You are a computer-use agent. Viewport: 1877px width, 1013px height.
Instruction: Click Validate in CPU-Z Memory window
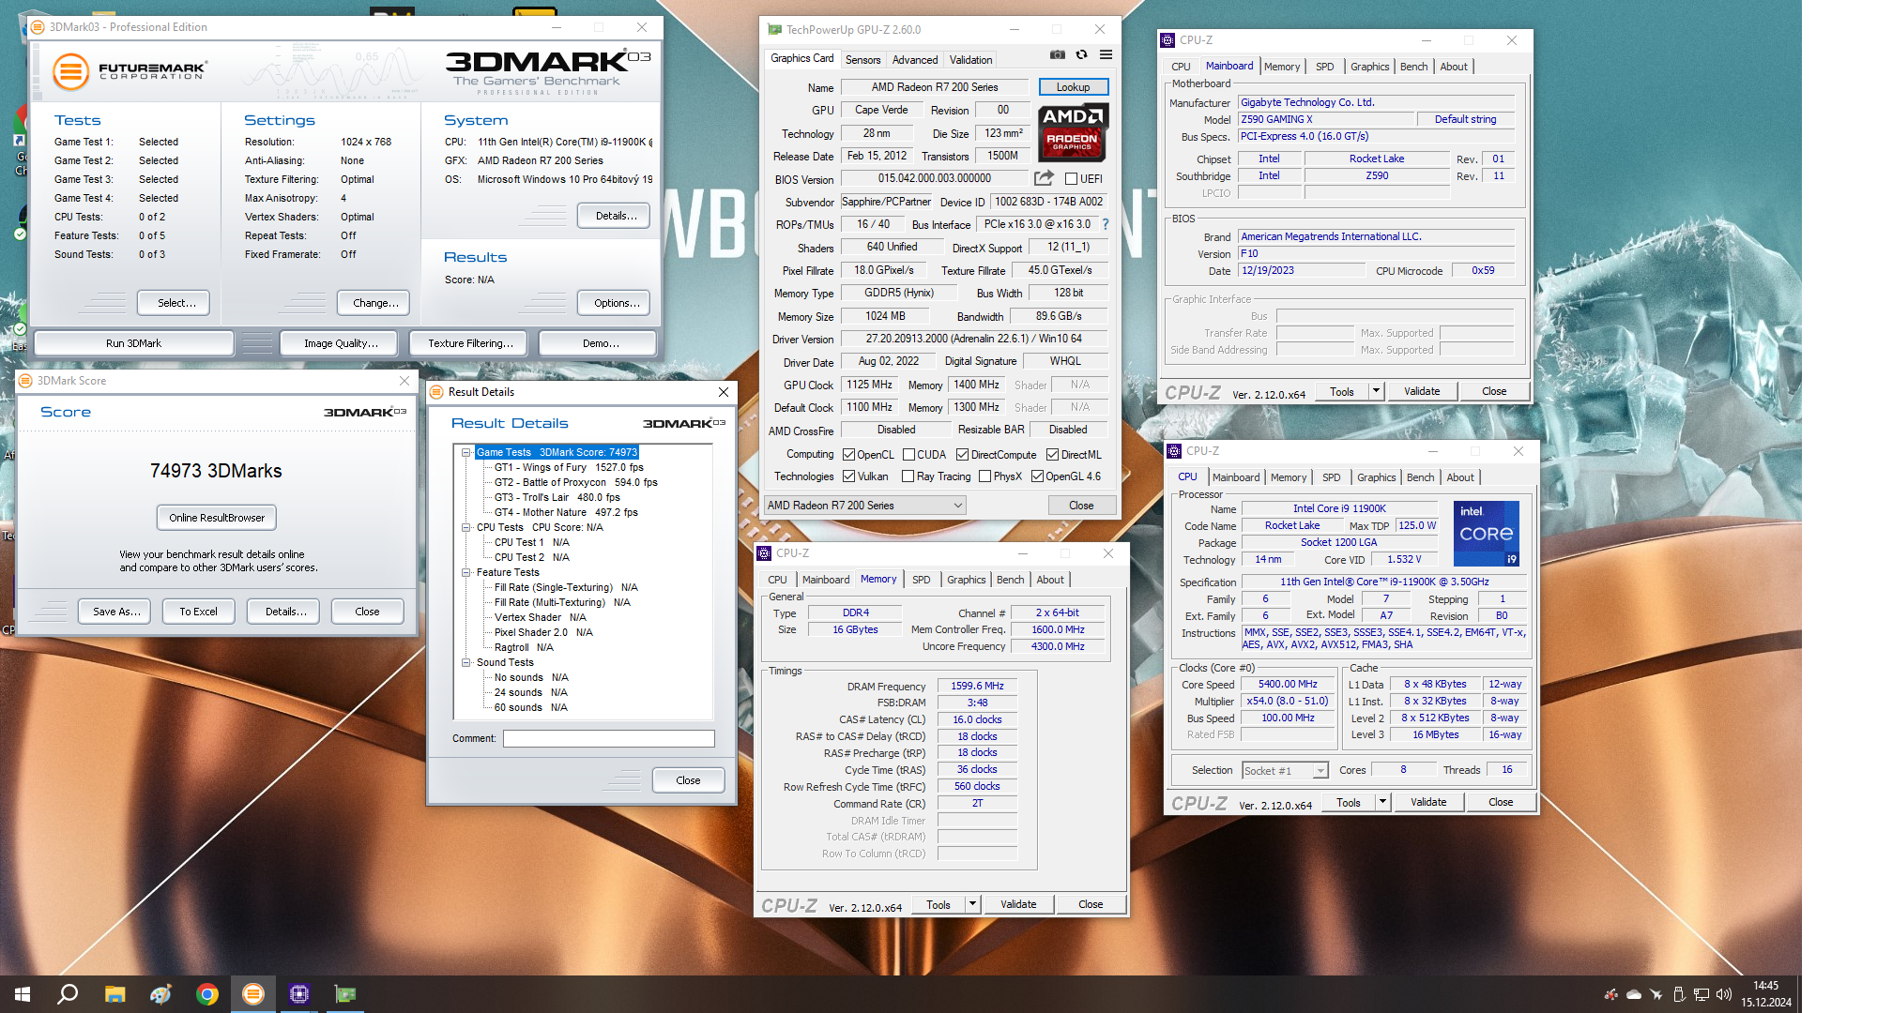pyautogui.click(x=1018, y=904)
